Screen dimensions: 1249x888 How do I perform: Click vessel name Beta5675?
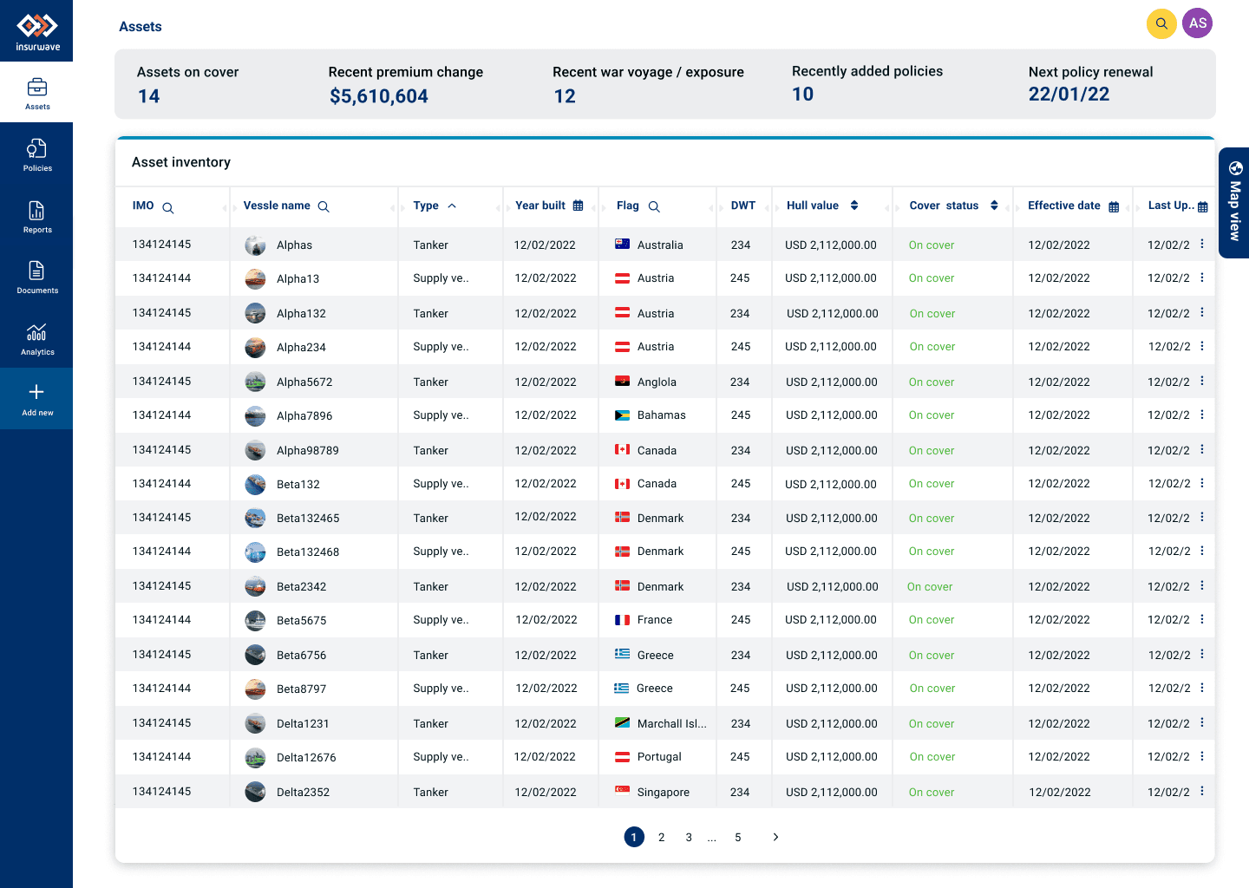point(301,621)
